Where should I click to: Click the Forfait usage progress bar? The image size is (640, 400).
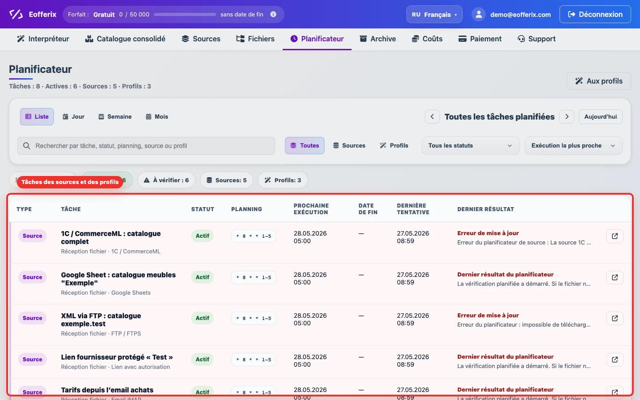coord(185,14)
